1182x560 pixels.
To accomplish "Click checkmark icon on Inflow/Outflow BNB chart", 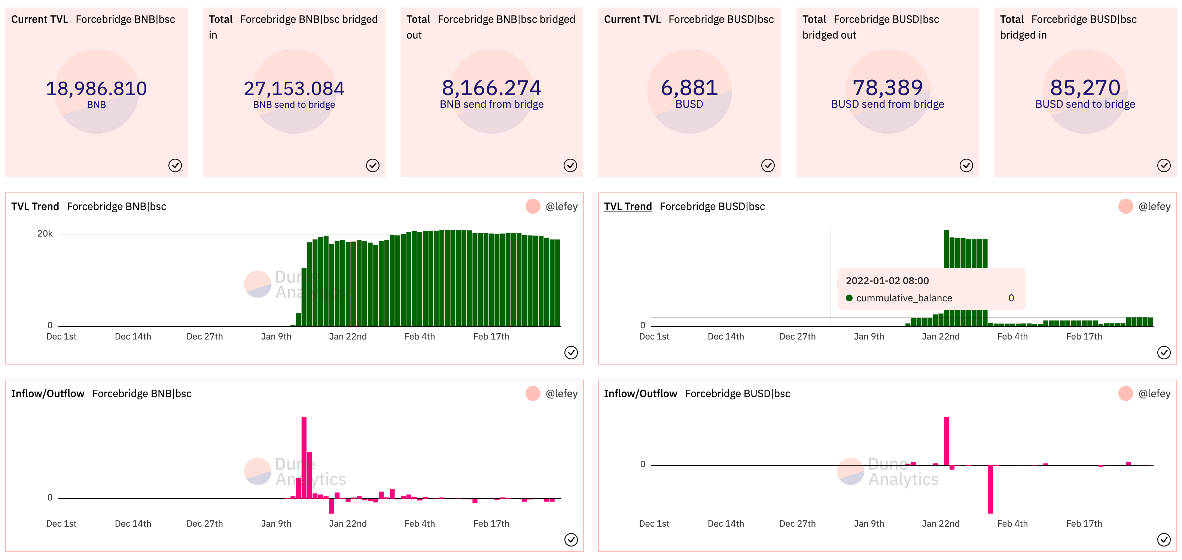I will pyautogui.click(x=571, y=539).
